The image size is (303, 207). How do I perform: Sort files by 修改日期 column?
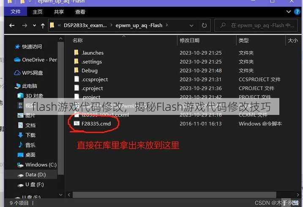(189, 41)
